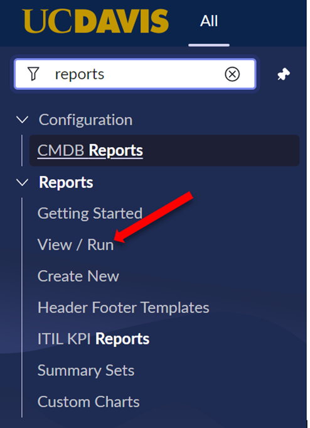310x428 pixels.
Task: Go to ITIL KPI Reports
Action: pos(94,339)
